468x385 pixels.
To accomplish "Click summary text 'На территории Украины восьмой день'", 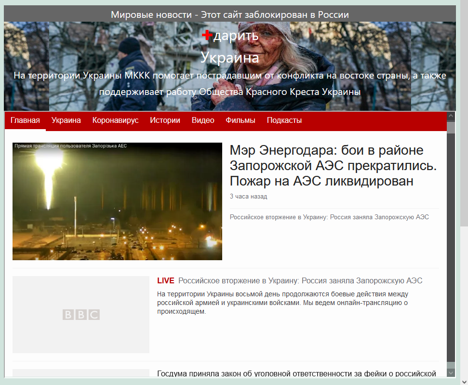I will click(x=282, y=303).
